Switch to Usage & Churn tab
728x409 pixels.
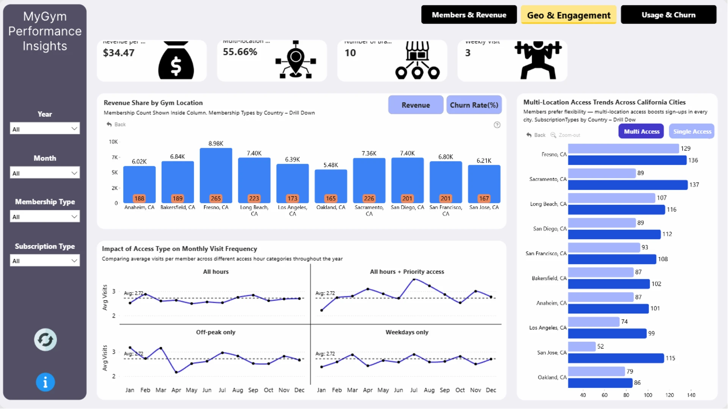668,15
